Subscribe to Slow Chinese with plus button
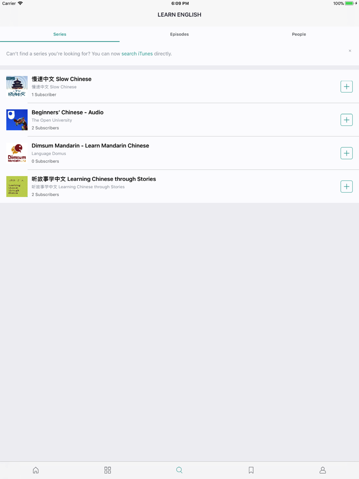The image size is (359, 479). click(x=346, y=87)
